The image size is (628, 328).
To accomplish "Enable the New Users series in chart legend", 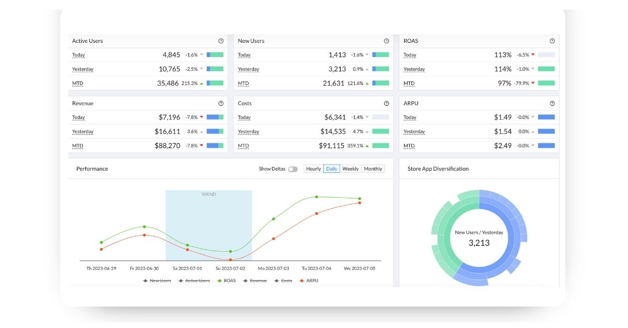I will [x=158, y=281].
